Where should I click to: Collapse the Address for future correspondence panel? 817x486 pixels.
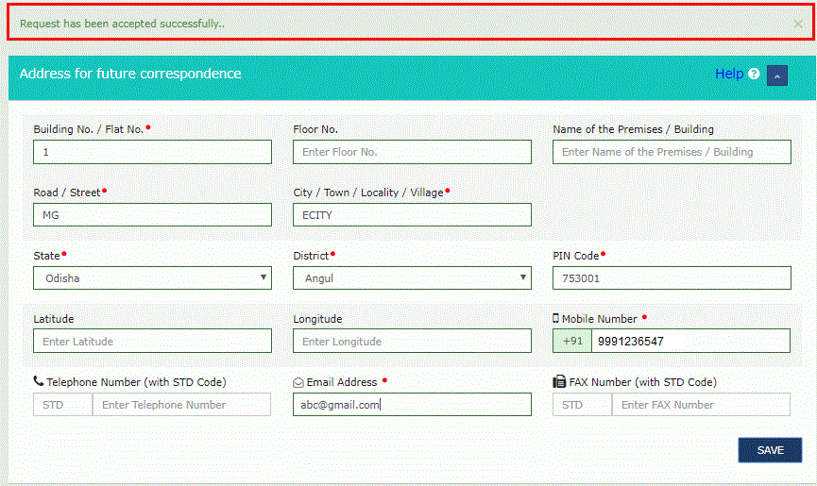point(777,75)
